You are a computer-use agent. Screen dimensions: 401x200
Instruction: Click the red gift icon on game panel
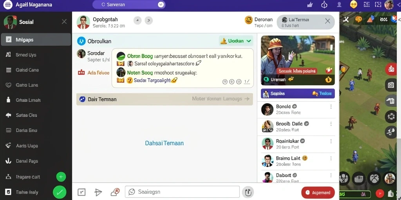(x=391, y=69)
